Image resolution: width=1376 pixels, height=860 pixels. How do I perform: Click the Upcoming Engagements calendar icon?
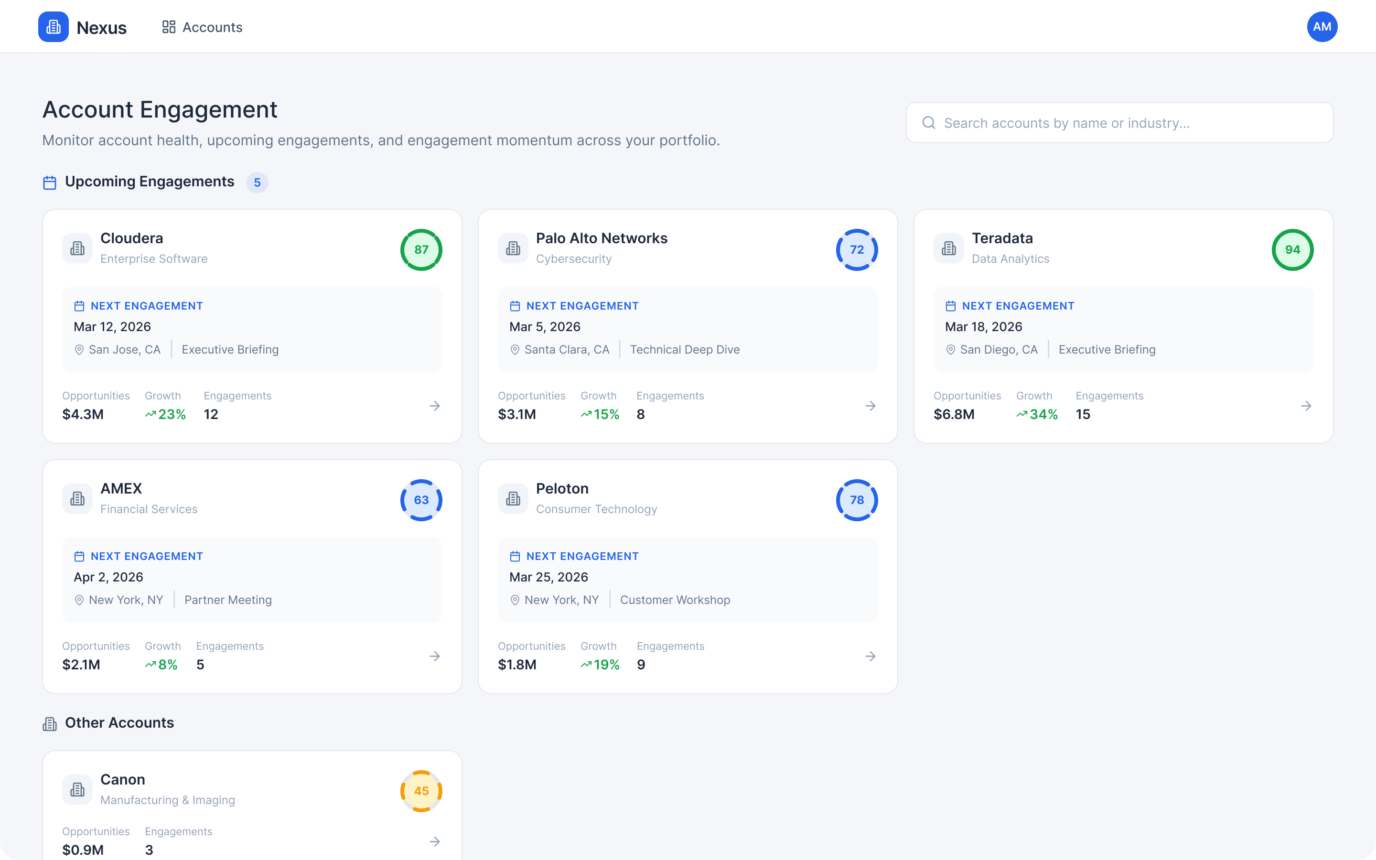[50, 183]
